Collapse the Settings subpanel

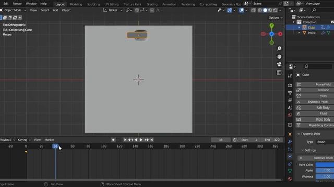pyautogui.click(x=303, y=150)
